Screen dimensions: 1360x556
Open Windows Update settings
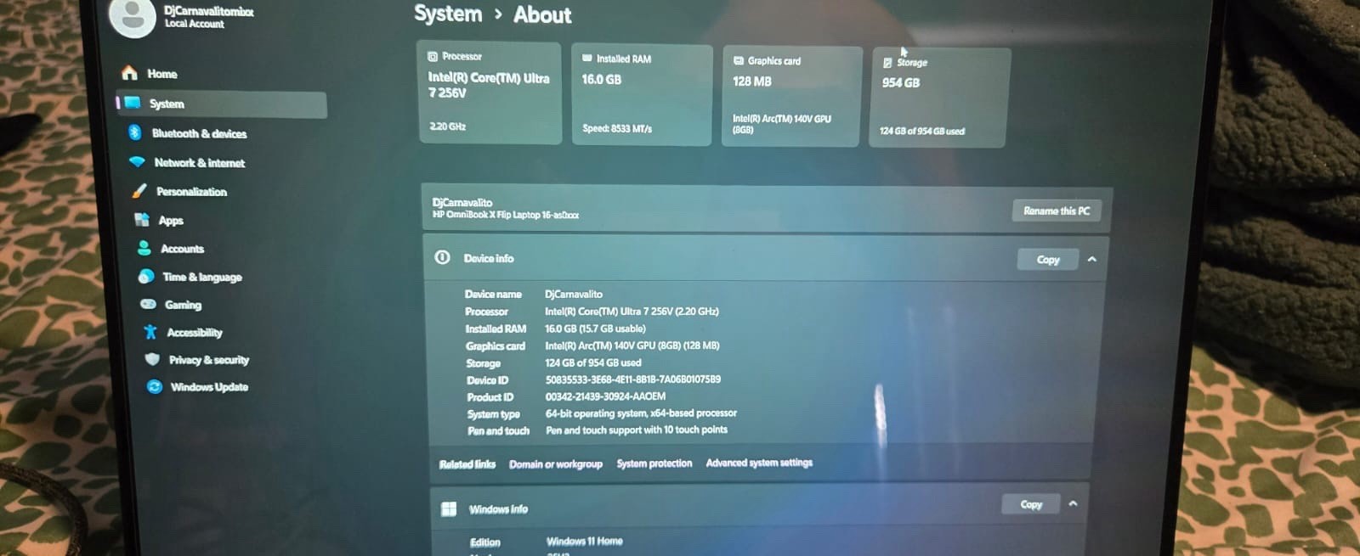(209, 387)
